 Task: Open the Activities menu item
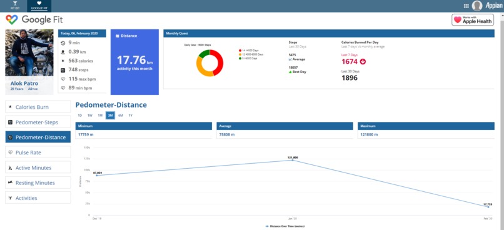pos(38,198)
